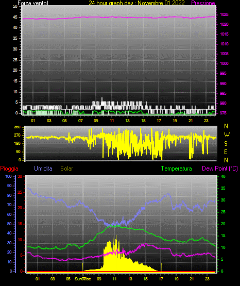Screen dimensions: 240x286
Task: Click the wind gust spike near hour 10
Action: click(x=102, y=99)
